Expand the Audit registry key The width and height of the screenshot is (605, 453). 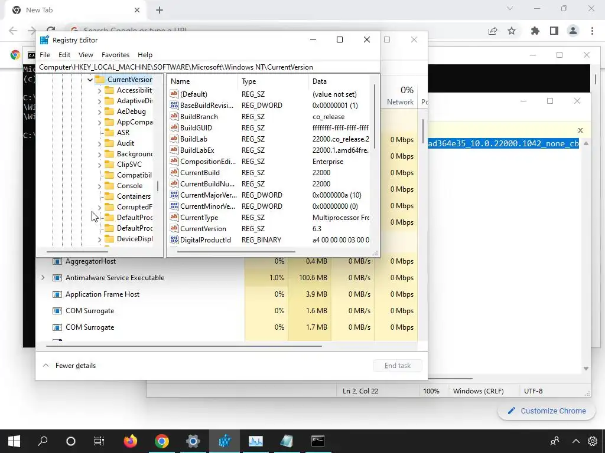click(99, 143)
